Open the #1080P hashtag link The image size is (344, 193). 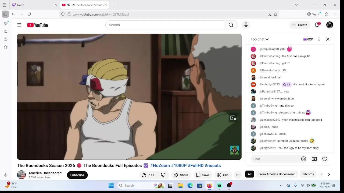(x=179, y=165)
